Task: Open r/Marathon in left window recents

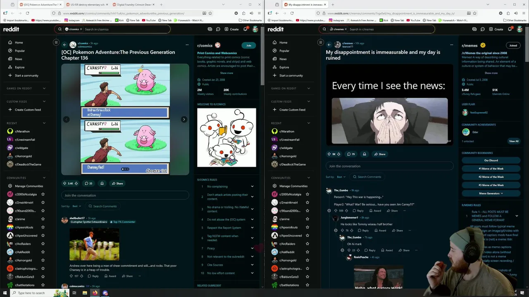Action: click(x=22, y=131)
